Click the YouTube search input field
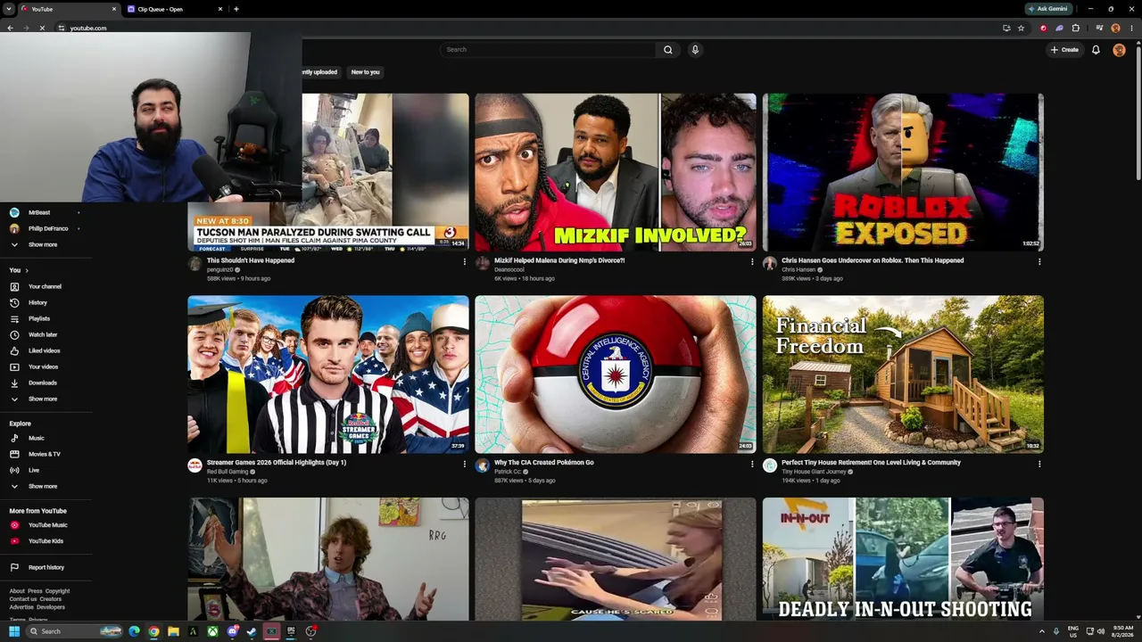 548,50
